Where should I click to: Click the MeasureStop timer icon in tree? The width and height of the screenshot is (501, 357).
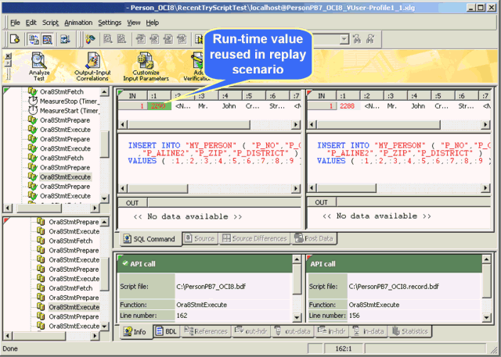pos(33,102)
